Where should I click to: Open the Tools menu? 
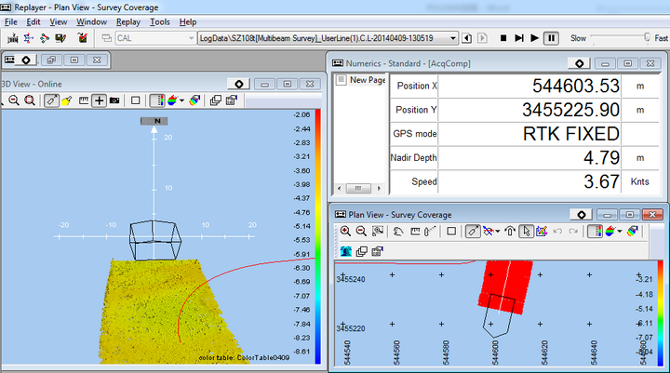160,21
